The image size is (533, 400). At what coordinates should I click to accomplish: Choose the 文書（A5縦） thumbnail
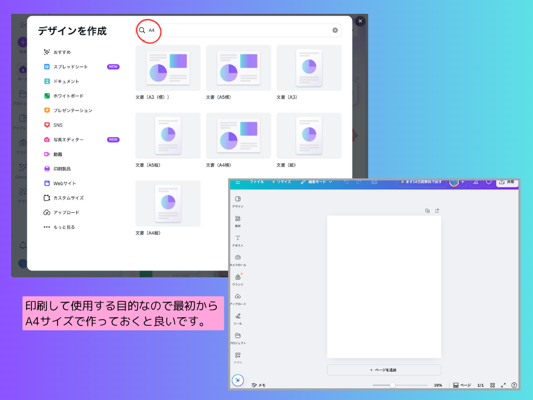(168, 135)
